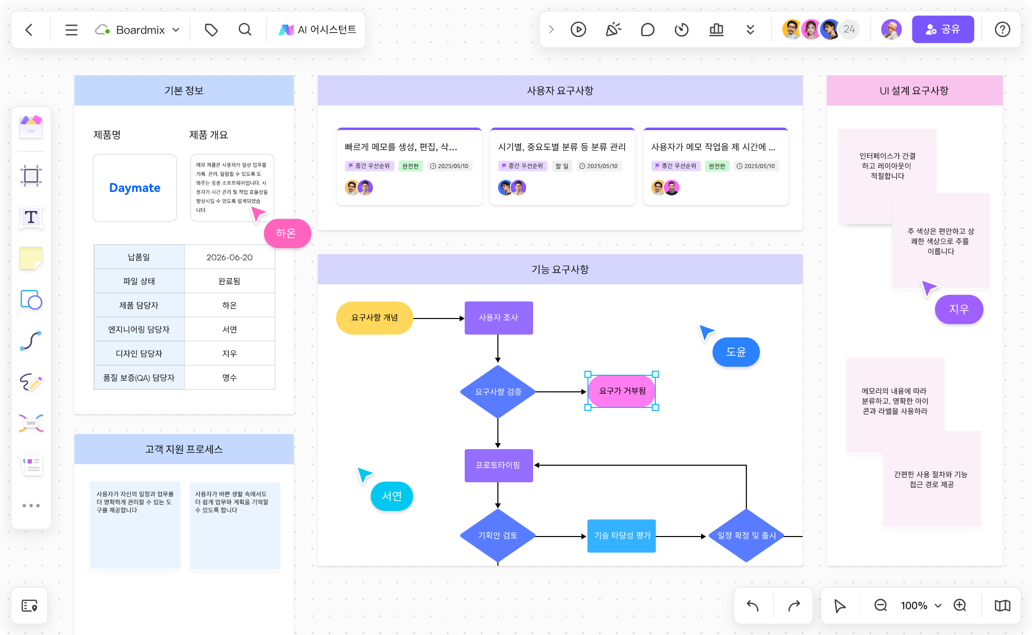Show the 24 collaborators list

pos(849,29)
